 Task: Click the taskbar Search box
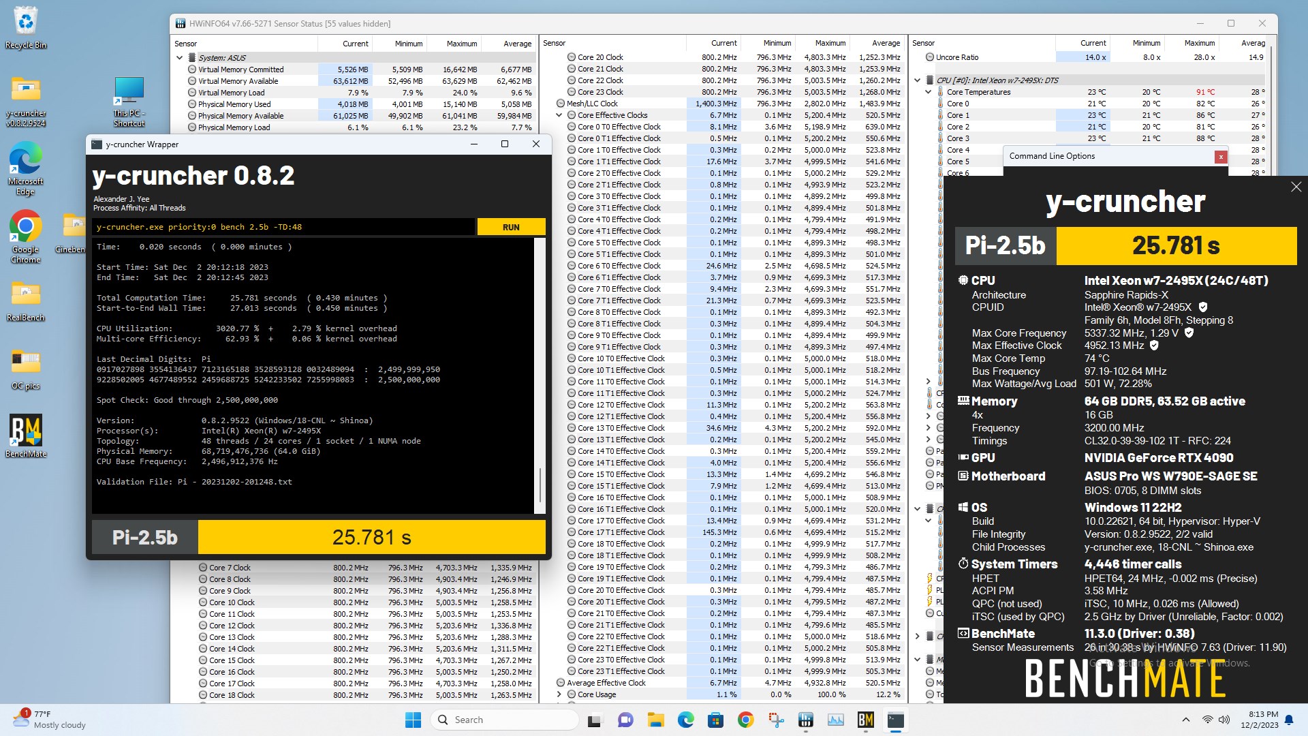tap(504, 720)
